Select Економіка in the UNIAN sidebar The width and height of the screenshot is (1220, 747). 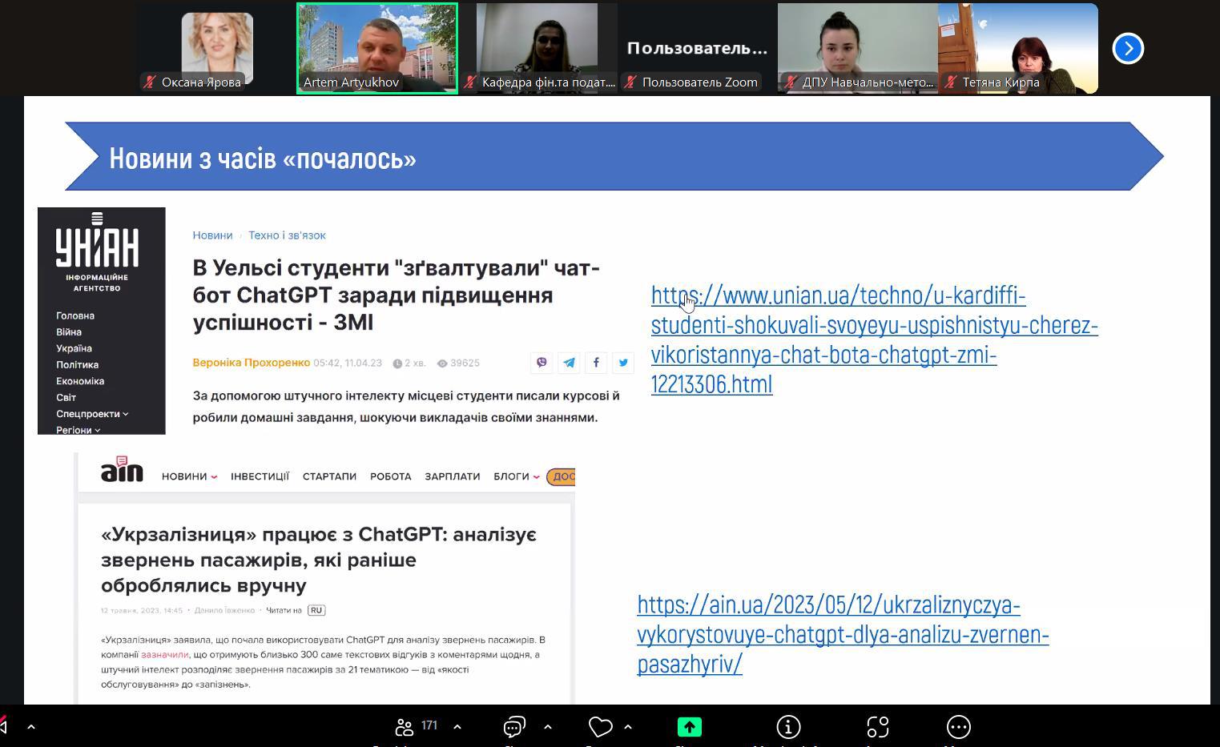80,381
